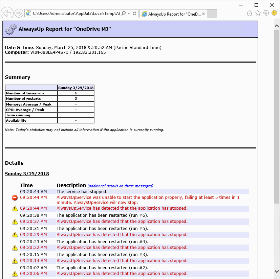This screenshot has width=280, height=279.
Task: Click the 09:20:15 AM timestamp
Action: tap(34, 255)
